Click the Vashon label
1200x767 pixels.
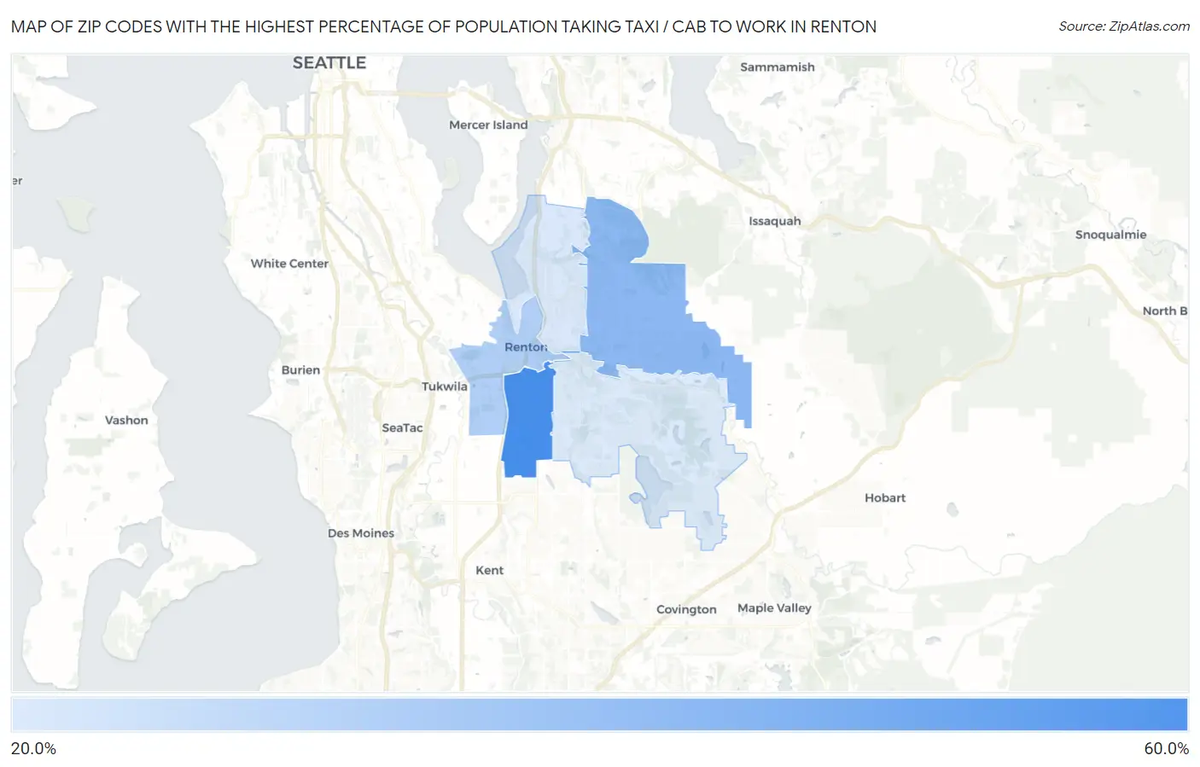coord(126,421)
